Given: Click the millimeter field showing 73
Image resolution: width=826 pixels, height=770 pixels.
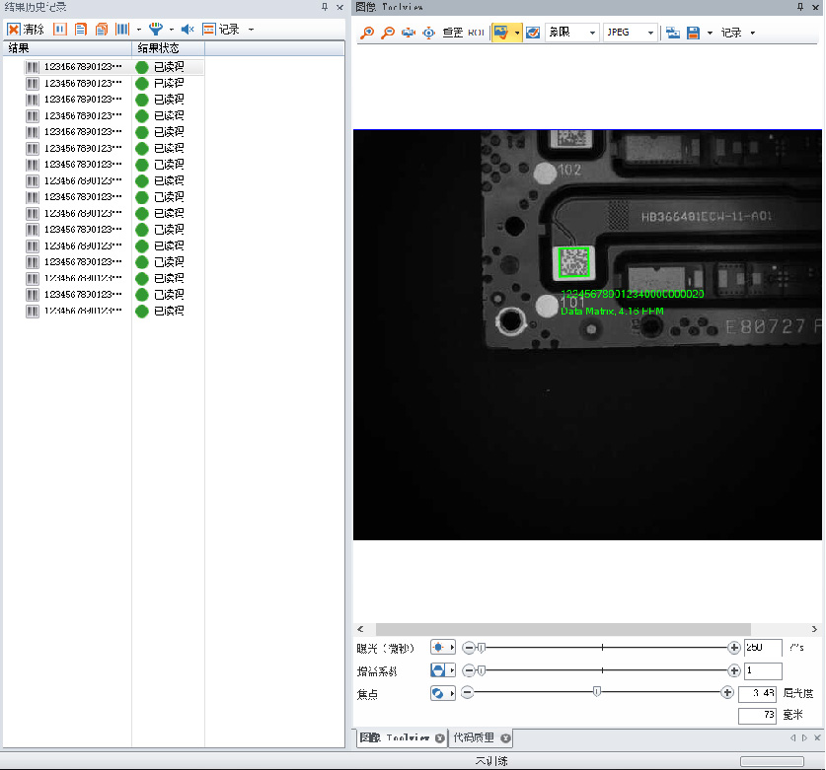Looking at the screenshot, I should pyautogui.click(x=757, y=716).
